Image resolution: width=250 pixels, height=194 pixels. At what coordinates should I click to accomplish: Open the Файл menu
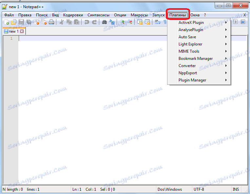pyautogui.click(x=9, y=15)
